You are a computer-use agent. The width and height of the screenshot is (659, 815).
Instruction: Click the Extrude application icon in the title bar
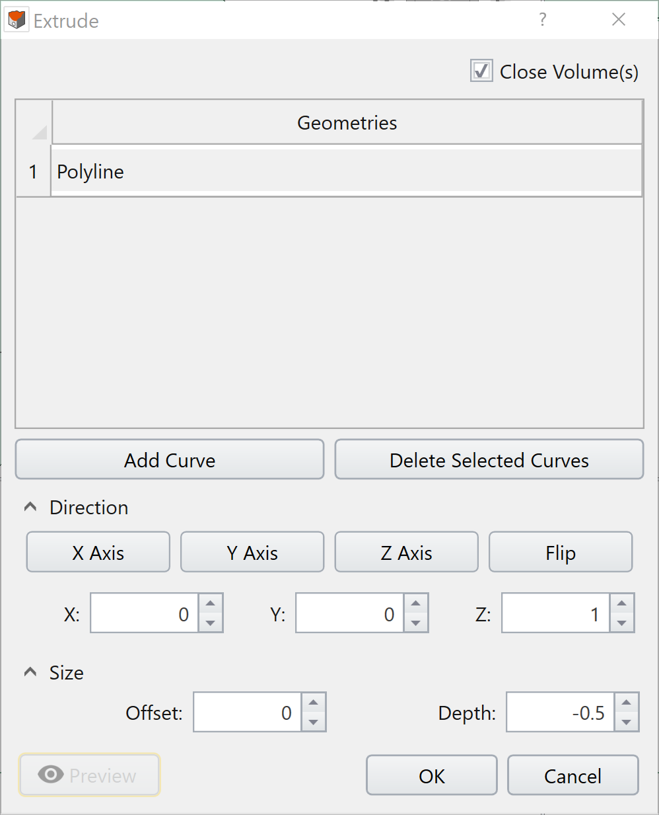click(x=16, y=20)
